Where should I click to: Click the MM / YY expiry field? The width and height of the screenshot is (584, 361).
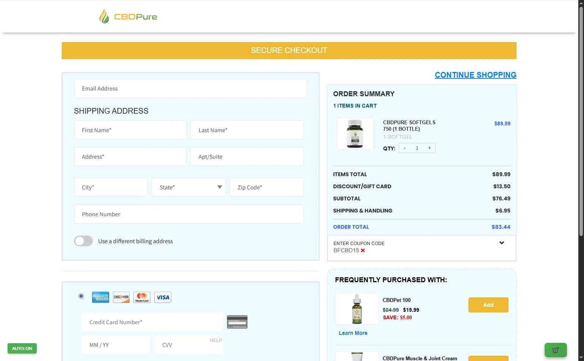116,345
